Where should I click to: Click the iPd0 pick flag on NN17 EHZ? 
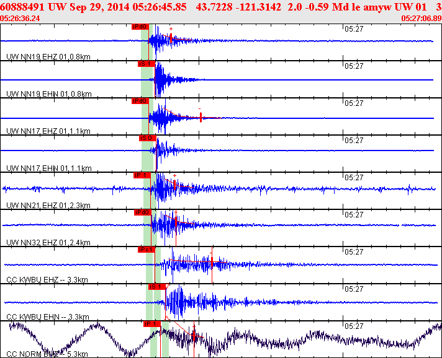(x=140, y=101)
